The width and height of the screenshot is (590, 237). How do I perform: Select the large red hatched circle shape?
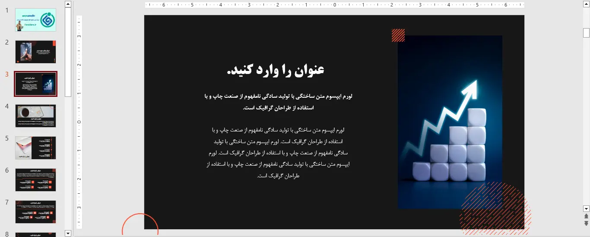[x=495, y=209]
